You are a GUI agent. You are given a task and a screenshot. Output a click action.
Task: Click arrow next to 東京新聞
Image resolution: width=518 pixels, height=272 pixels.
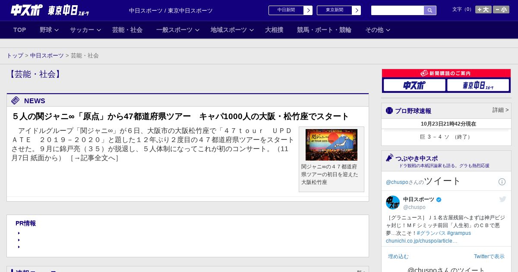coord(357,10)
